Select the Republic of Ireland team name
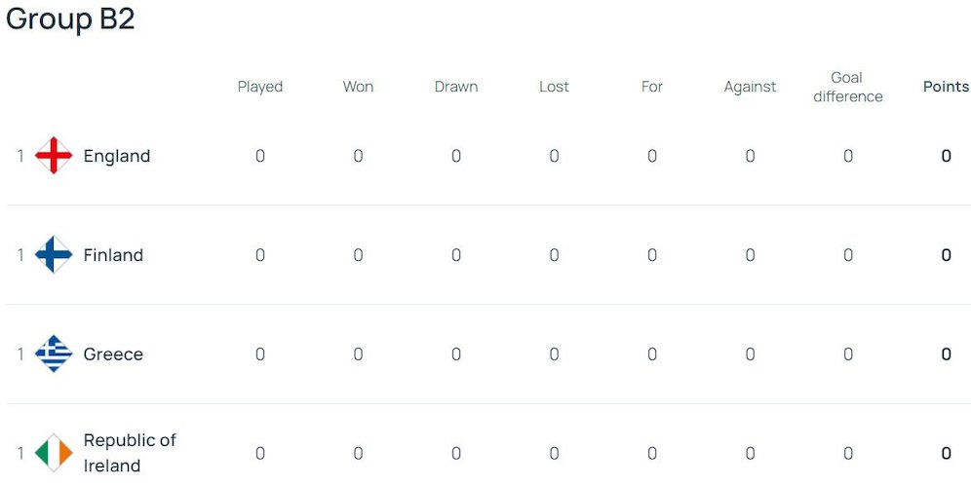The image size is (971, 485). click(130, 453)
